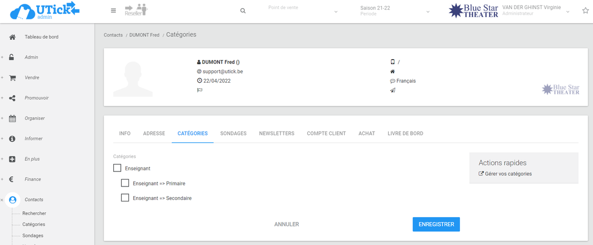Open Tableau de bord home icon
This screenshot has height=245, width=593.
click(12, 37)
